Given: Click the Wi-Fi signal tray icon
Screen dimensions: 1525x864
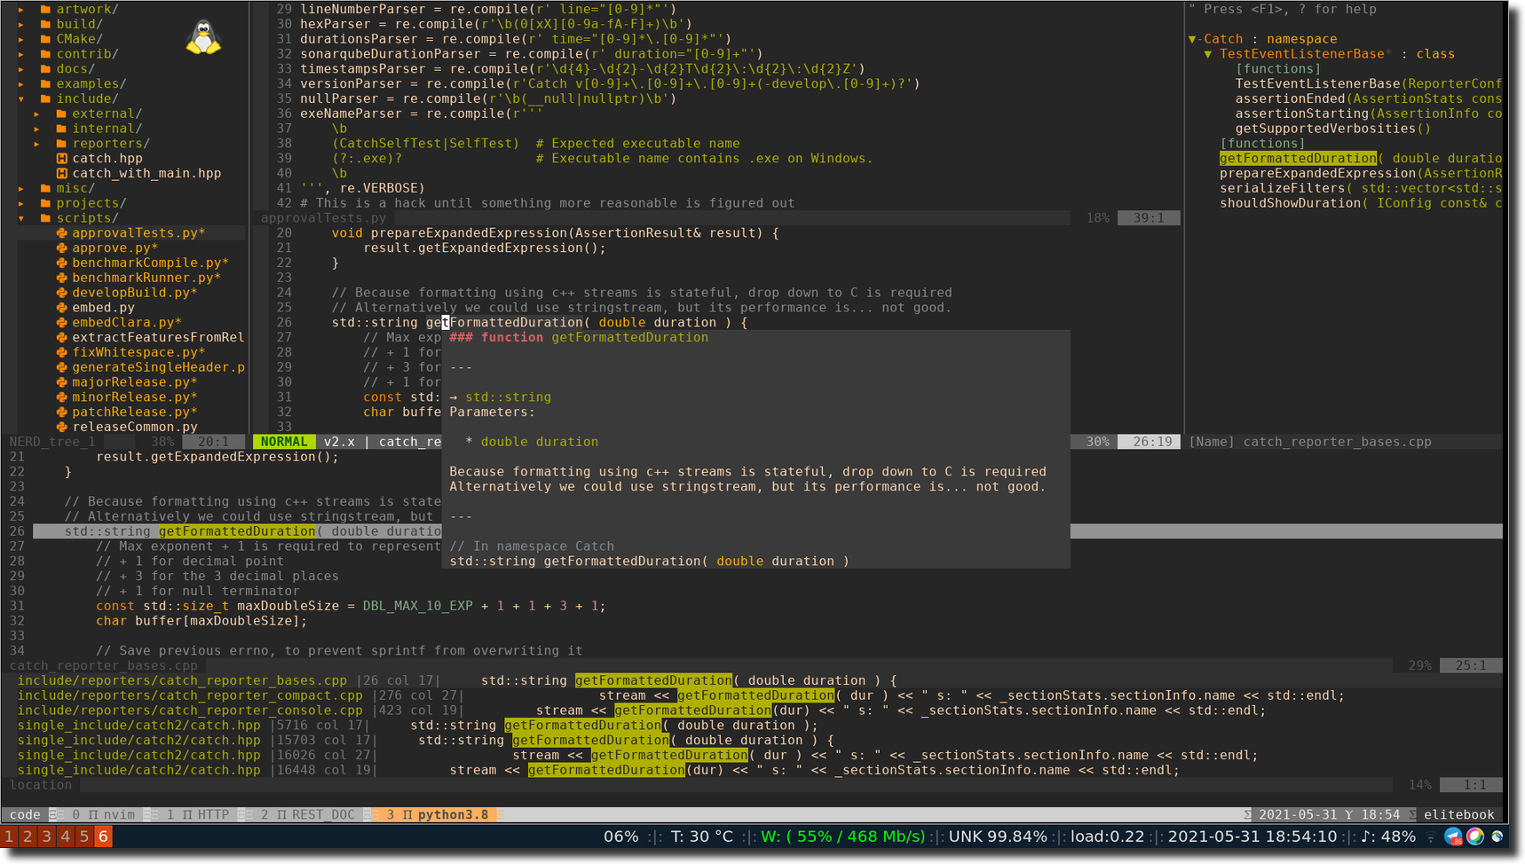Looking at the screenshot, I should click(x=1430, y=837).
